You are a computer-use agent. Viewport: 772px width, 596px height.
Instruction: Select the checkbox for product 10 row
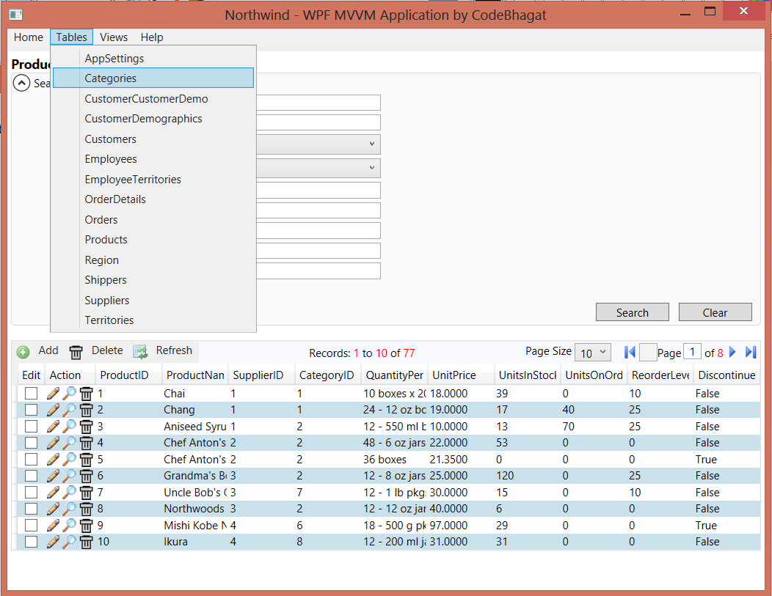click(x=31, y=542)
